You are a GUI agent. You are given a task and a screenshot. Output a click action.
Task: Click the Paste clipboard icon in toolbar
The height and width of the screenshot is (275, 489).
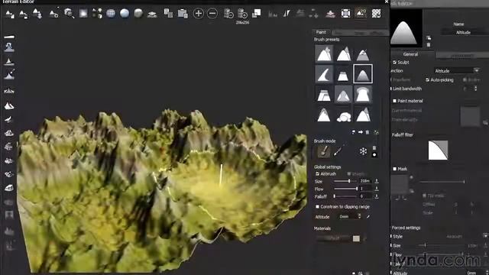tap(183, 14)
